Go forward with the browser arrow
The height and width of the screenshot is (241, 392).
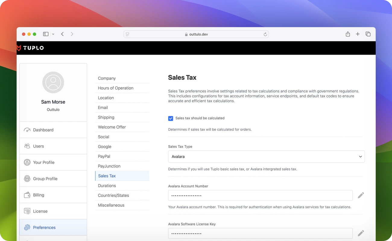click(x=72, y=34)
